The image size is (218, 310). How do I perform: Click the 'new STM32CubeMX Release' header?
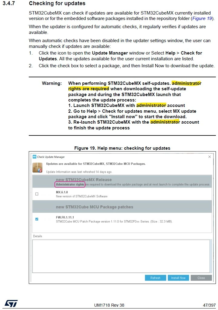pyautogui.click(x=84, y=180)
